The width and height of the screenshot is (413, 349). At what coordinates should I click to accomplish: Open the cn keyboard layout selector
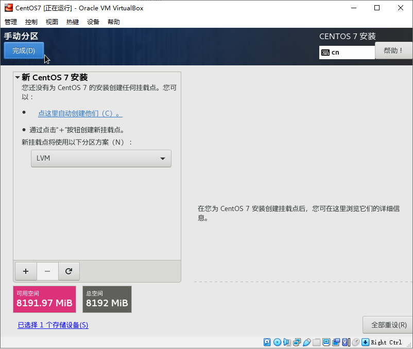click(347, 52)
